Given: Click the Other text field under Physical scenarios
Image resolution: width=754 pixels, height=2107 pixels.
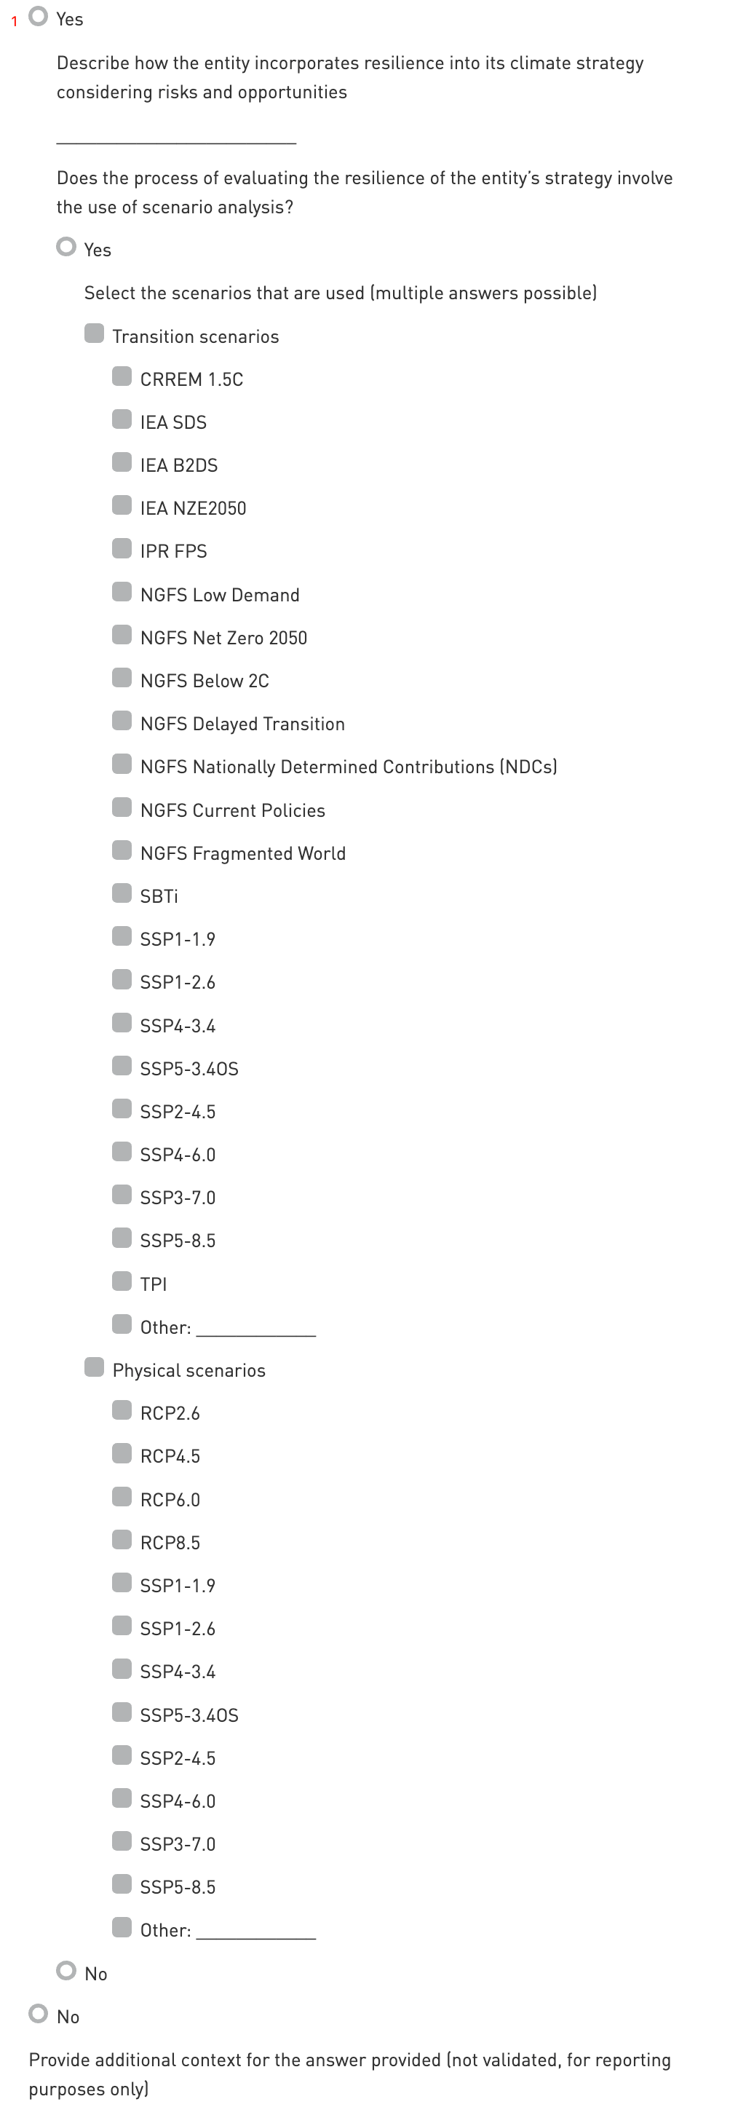Looking at the screenshot, I should tap(256, 1929).
